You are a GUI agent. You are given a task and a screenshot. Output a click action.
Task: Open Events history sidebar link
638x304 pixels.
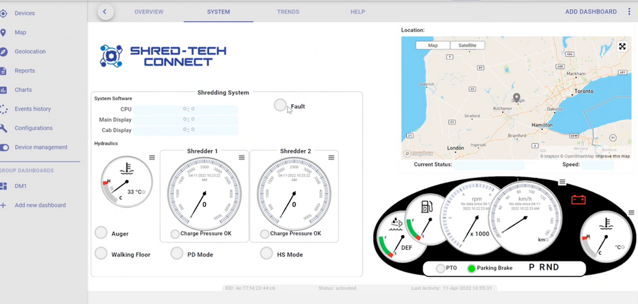[33, 109]
